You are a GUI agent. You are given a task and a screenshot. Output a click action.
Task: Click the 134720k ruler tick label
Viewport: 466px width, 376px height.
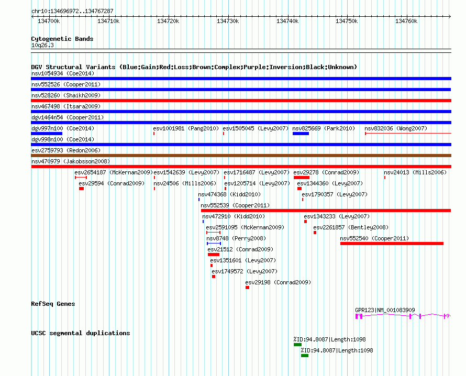tap(168, 21)
